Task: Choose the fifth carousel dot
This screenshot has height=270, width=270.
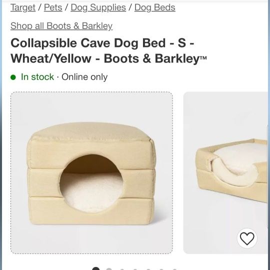Action: pyautogui.click(x=148, y=269)
